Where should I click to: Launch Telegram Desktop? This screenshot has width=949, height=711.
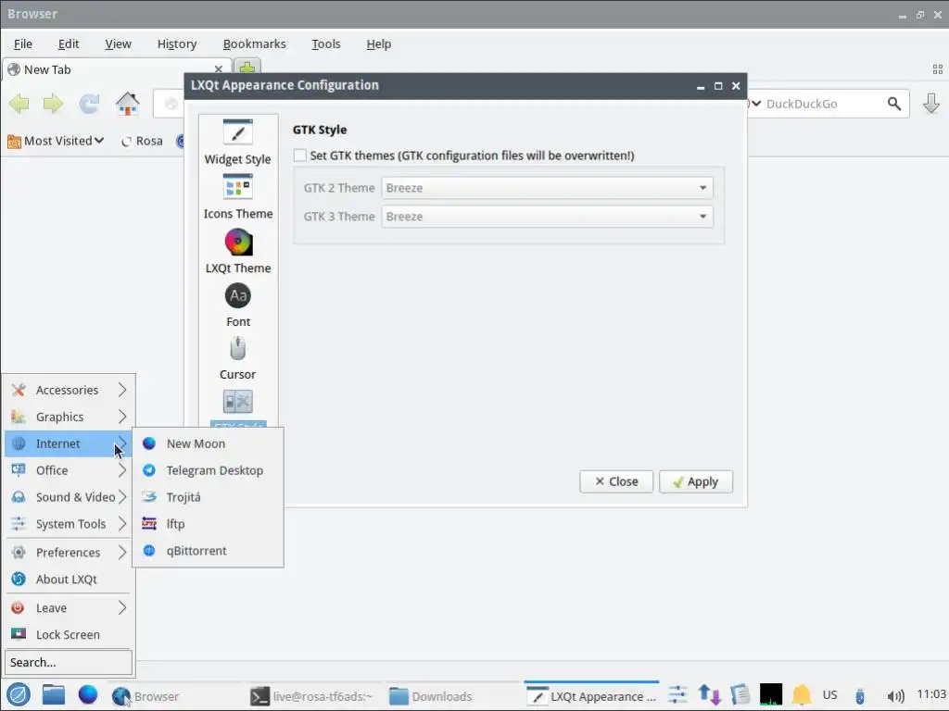tap(208, 470)
